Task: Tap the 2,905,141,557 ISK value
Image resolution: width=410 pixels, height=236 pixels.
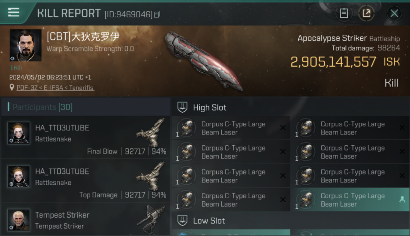Action: pos(345,62)
